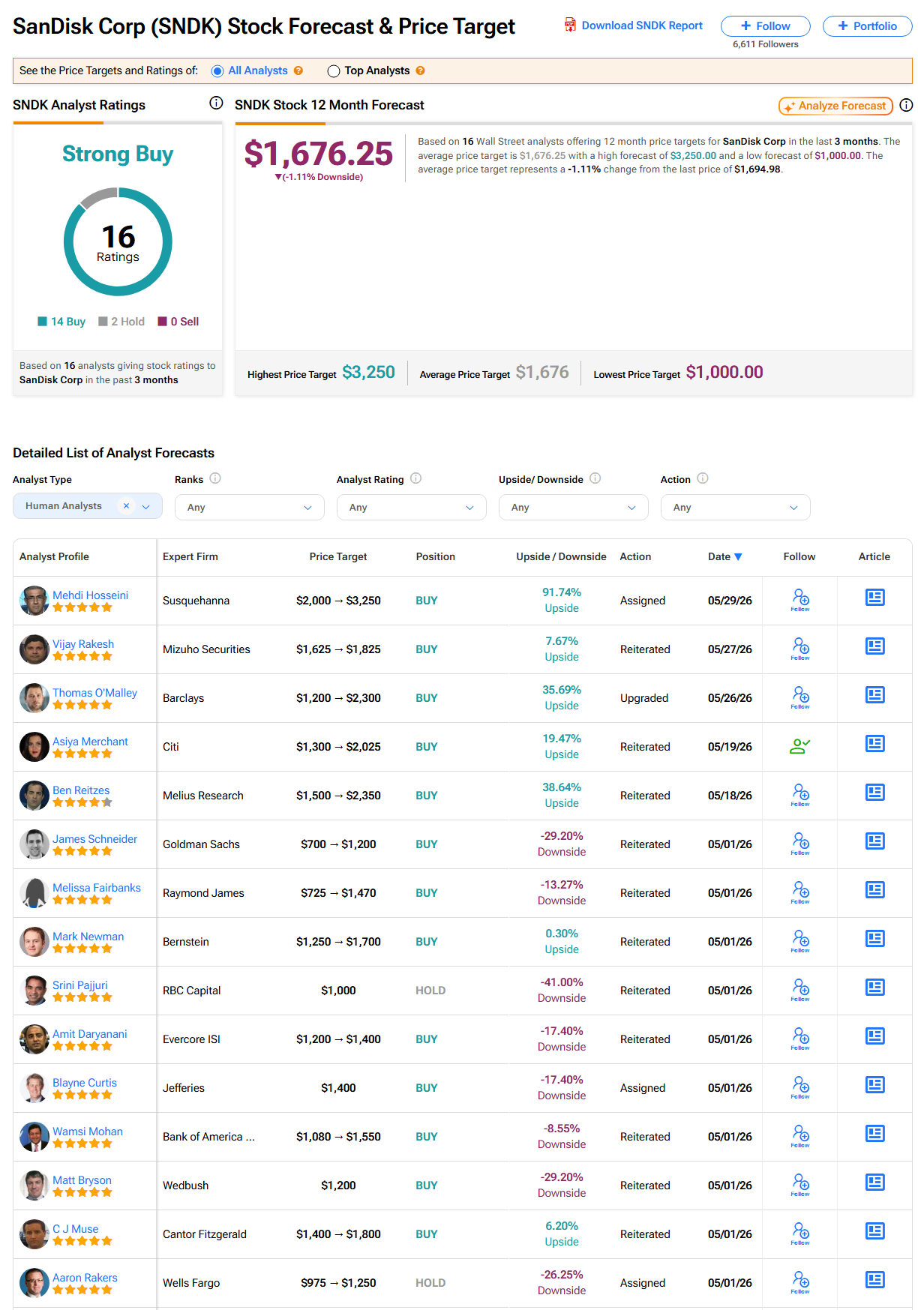Show info icon for Ranks filter

[x=215, y=478]
